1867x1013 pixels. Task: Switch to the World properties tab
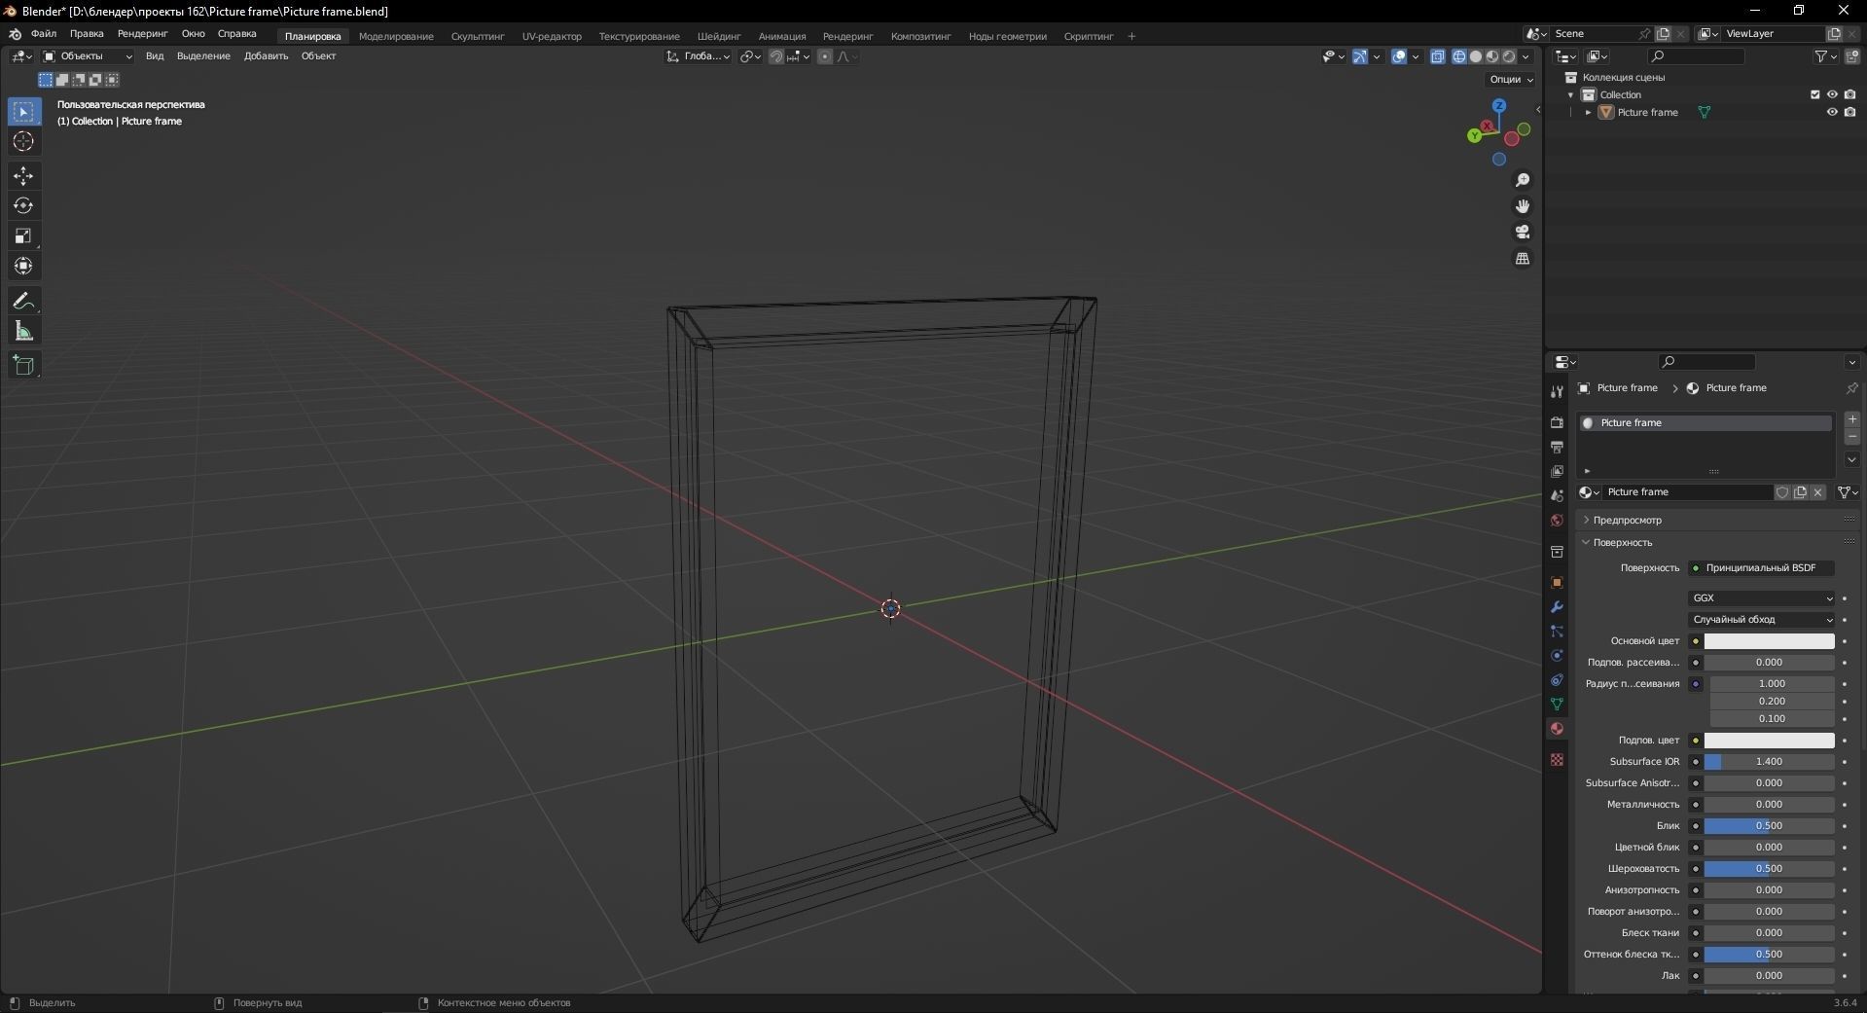(x=1557, y=522)
